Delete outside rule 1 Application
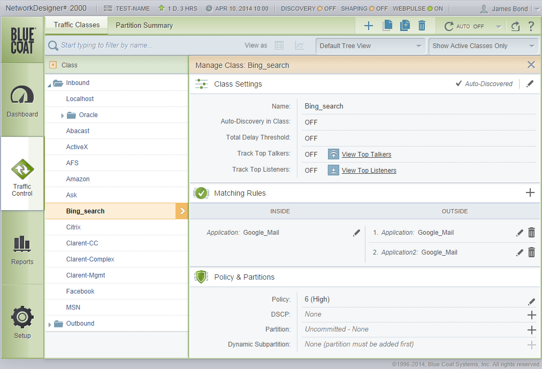The height and width of the screenshot is (369, 542). [x=532, y=233]
